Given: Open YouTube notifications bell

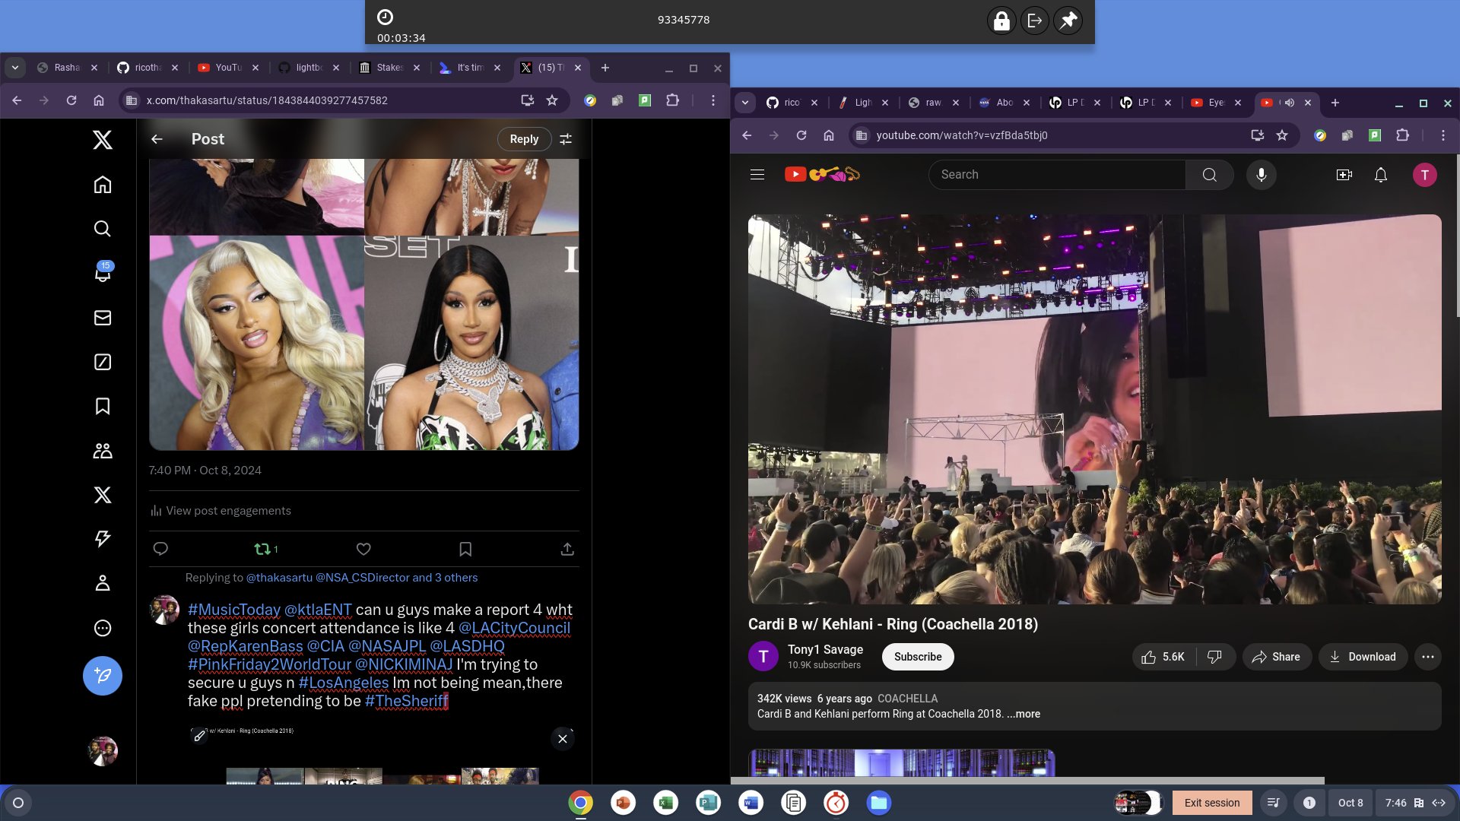Looking at the screenshot, I should 1381,175.
